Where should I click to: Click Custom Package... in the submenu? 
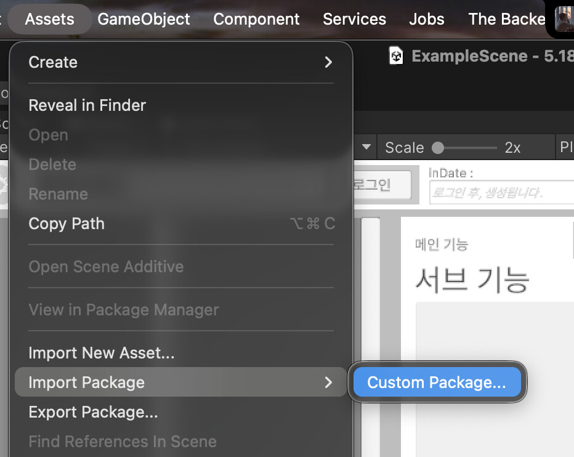[x=436, y=382]
